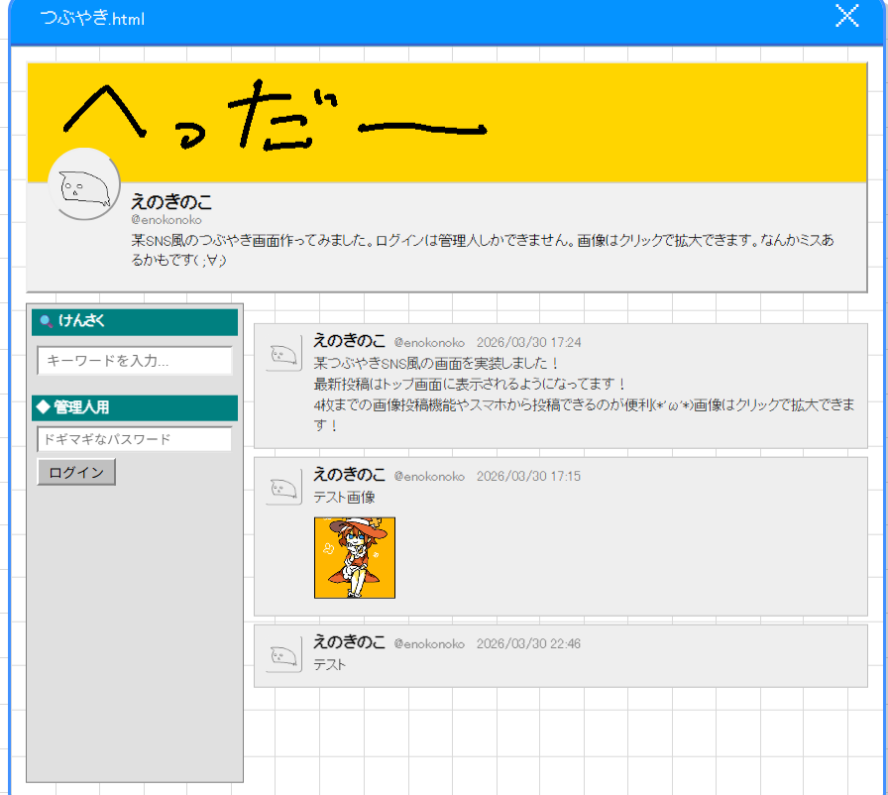Enlarge the テスト画像 thumbnail image

[355, 558]
